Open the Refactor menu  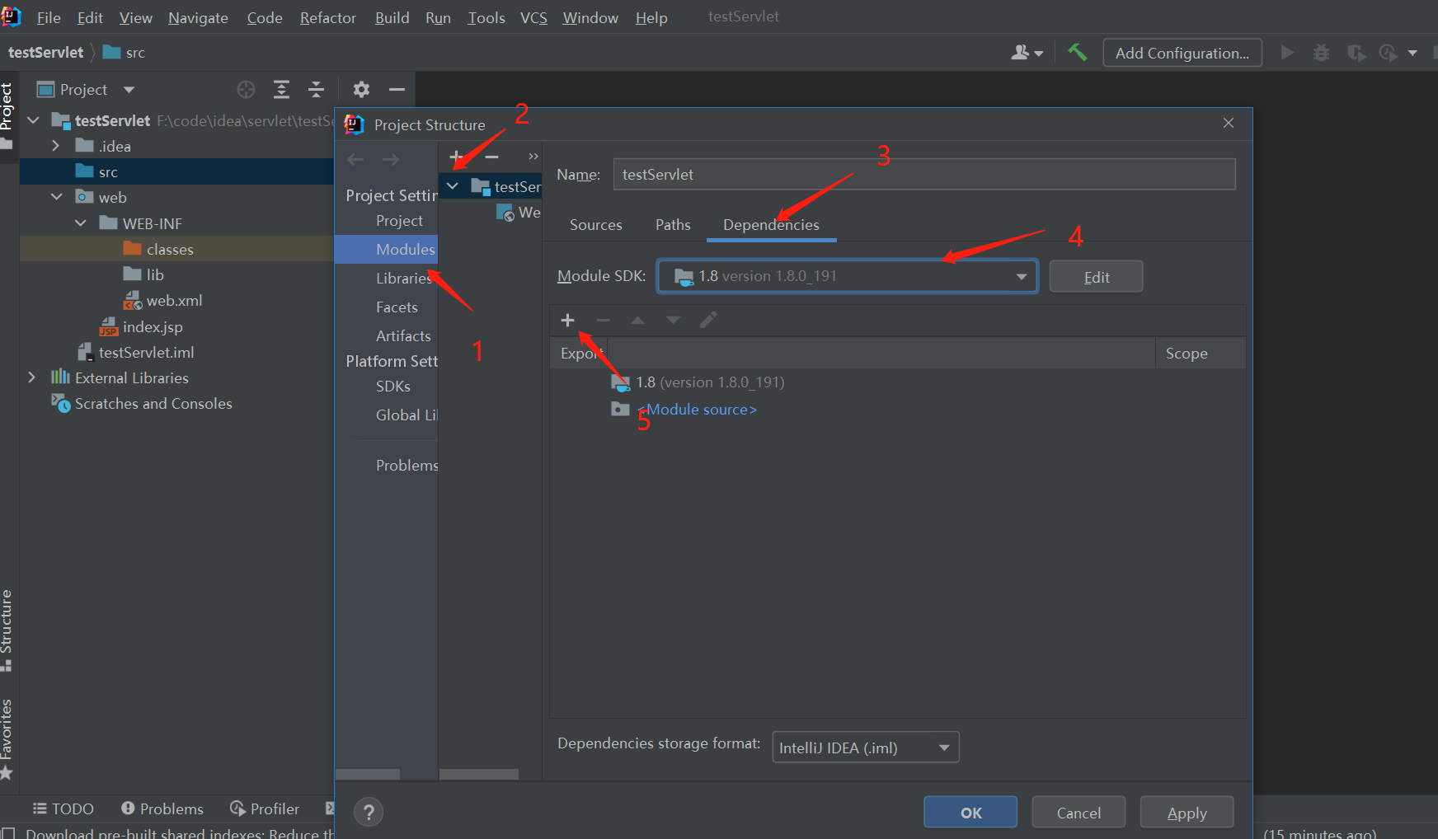[327, 17]
